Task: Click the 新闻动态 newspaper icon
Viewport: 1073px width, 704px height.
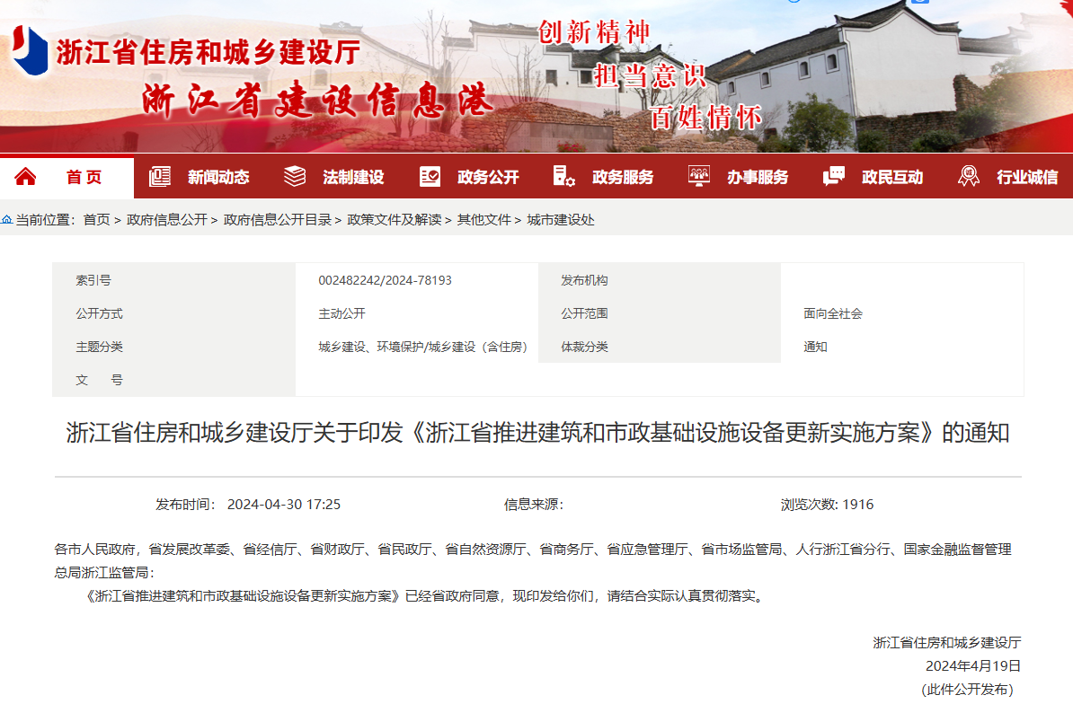Action: [160, 177]
